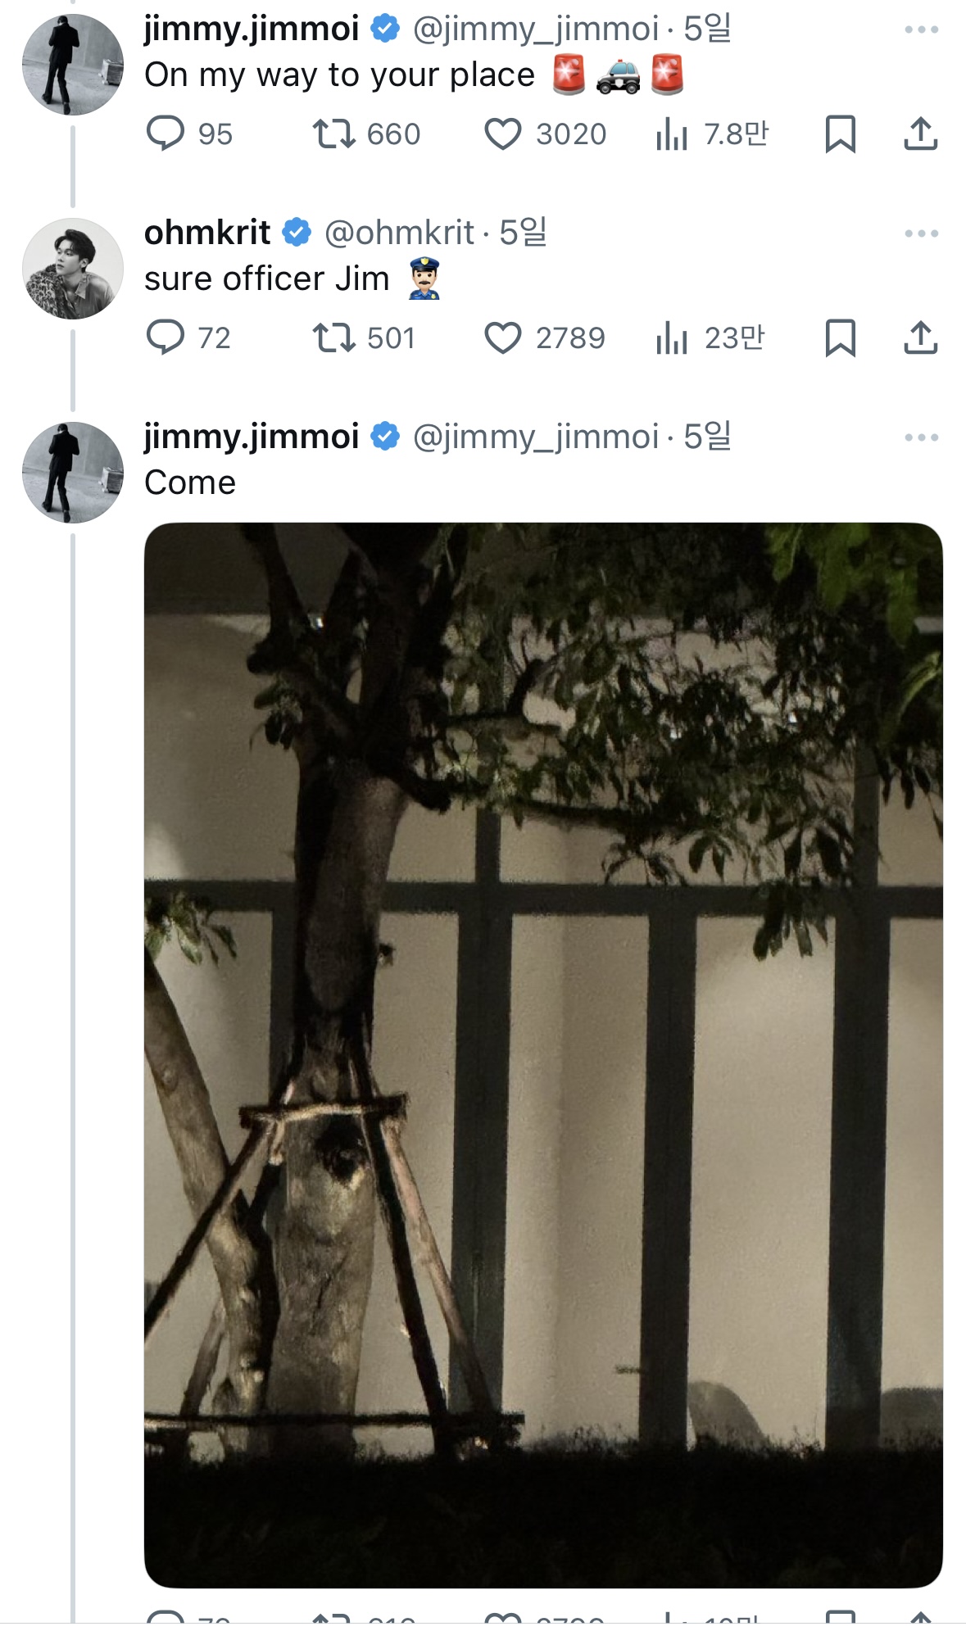Open more options for the "Come" tweet
Viewport: 966px width, 1631px height.
tap(921, 437)
